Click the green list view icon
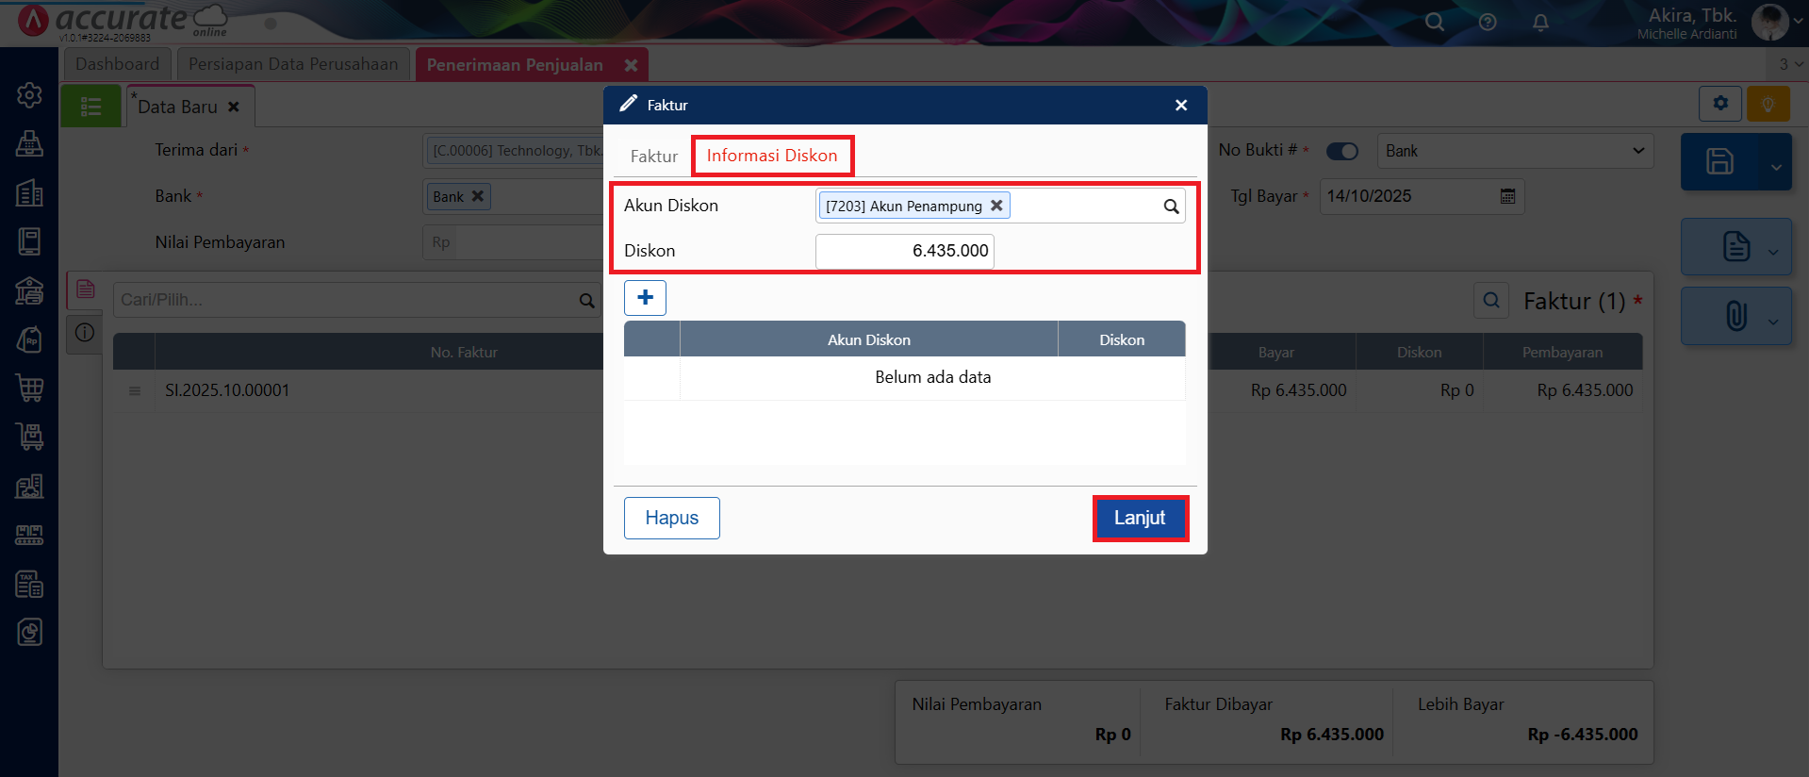Viewport: 1809px width, 777px height. (90, 107)
